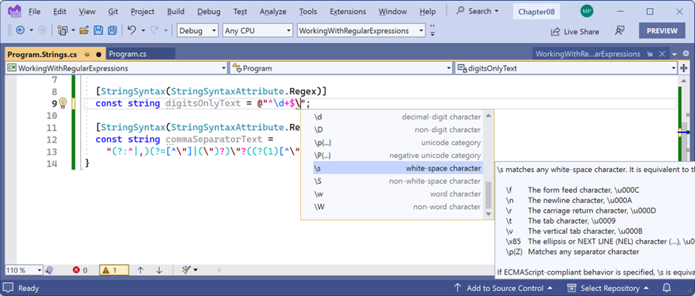Screen dimensions: 695x296
Task: Click the Save All toolbar icon
Action: coord(112,31)
